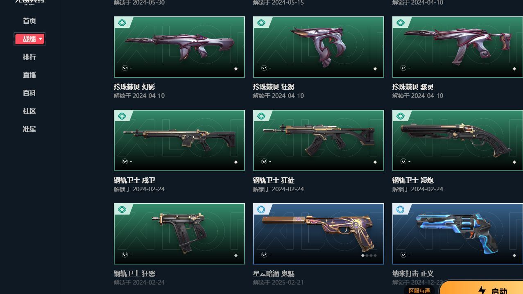Select 百科 in the sidebar
The image size is (523, 294).
pyautogui.click(x=29, y=93)
